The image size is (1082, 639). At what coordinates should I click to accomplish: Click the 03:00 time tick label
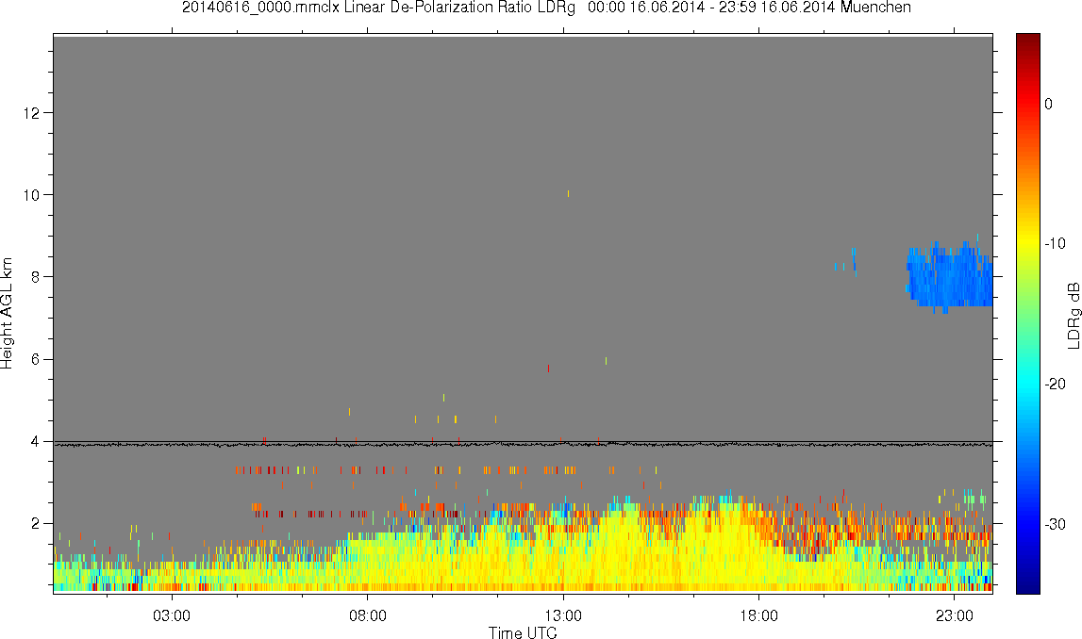point(171,615)
